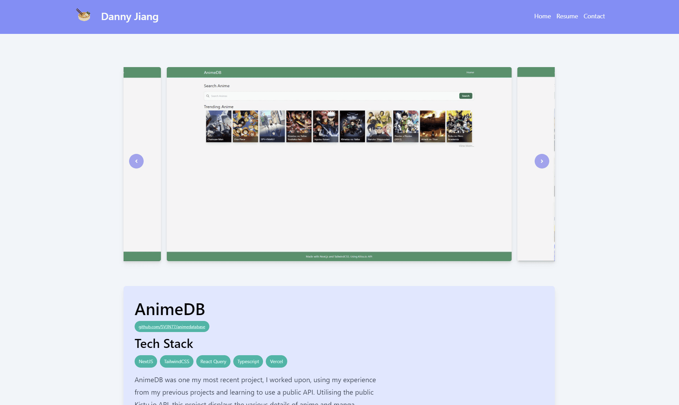Click the Chainsaw Man poster in screenshot
679x405 pixels.
point(219,126)
